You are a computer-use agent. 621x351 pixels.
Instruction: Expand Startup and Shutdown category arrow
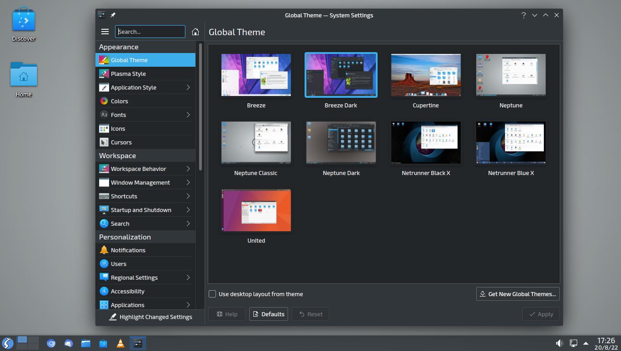(x=188, y=210)
